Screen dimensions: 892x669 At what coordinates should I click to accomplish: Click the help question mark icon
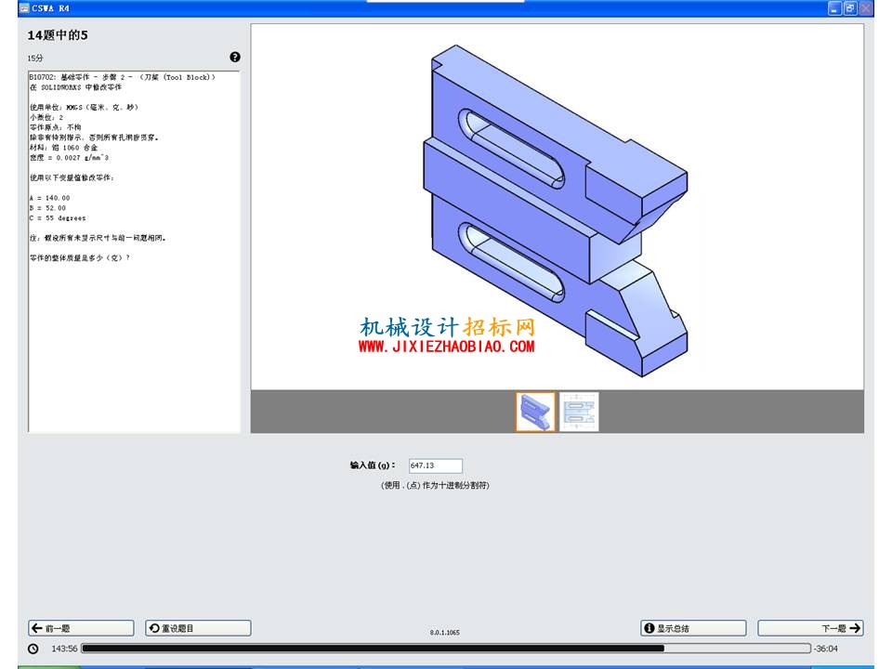tap(235, 57)
